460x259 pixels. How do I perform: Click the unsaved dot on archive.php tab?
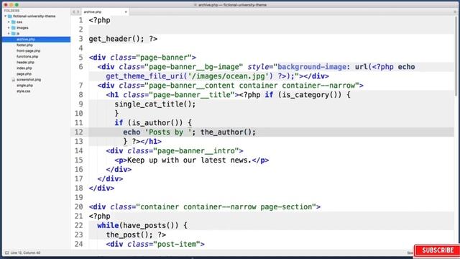126,12
